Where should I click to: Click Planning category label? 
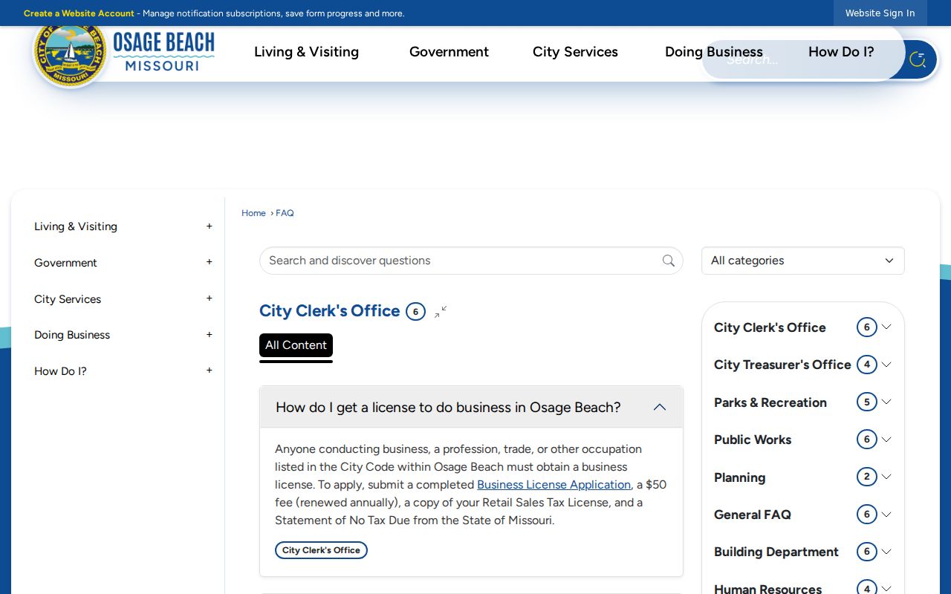(x=739, y=477)
